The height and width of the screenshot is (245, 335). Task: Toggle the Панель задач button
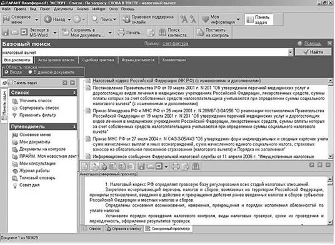click(259, 19)
